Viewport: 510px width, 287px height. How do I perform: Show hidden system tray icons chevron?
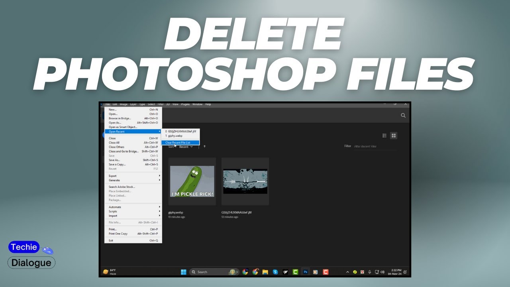[347, 272]
